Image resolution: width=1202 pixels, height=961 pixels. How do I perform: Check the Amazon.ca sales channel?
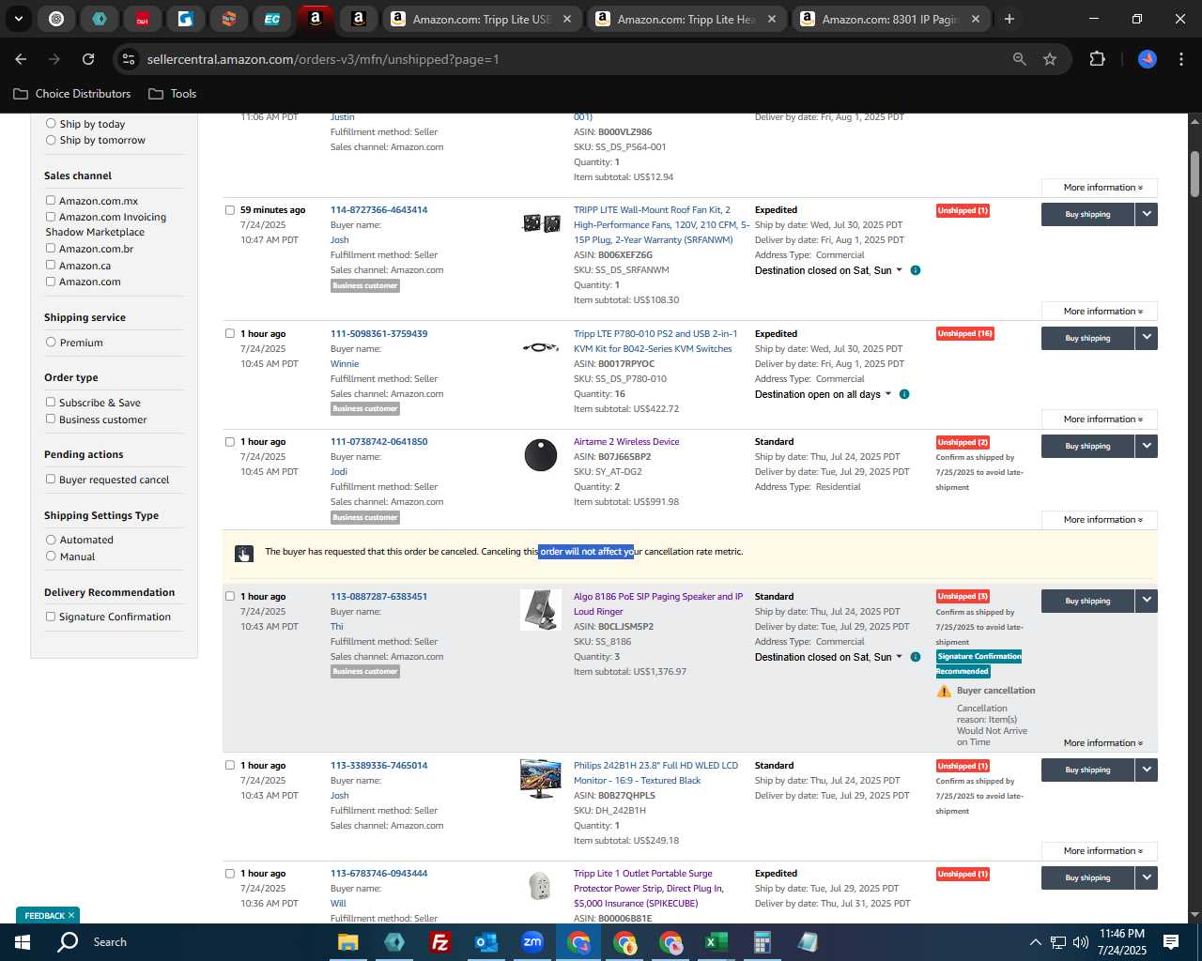51,265
